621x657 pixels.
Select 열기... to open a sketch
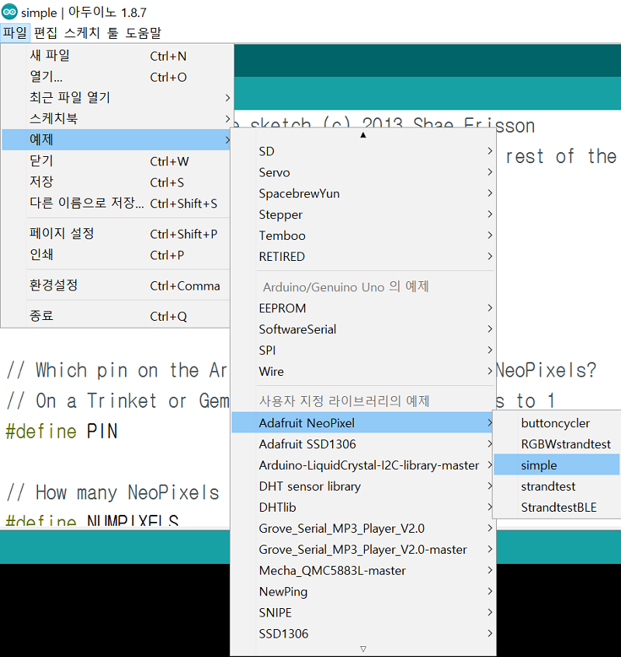click(x=116, y=77)
